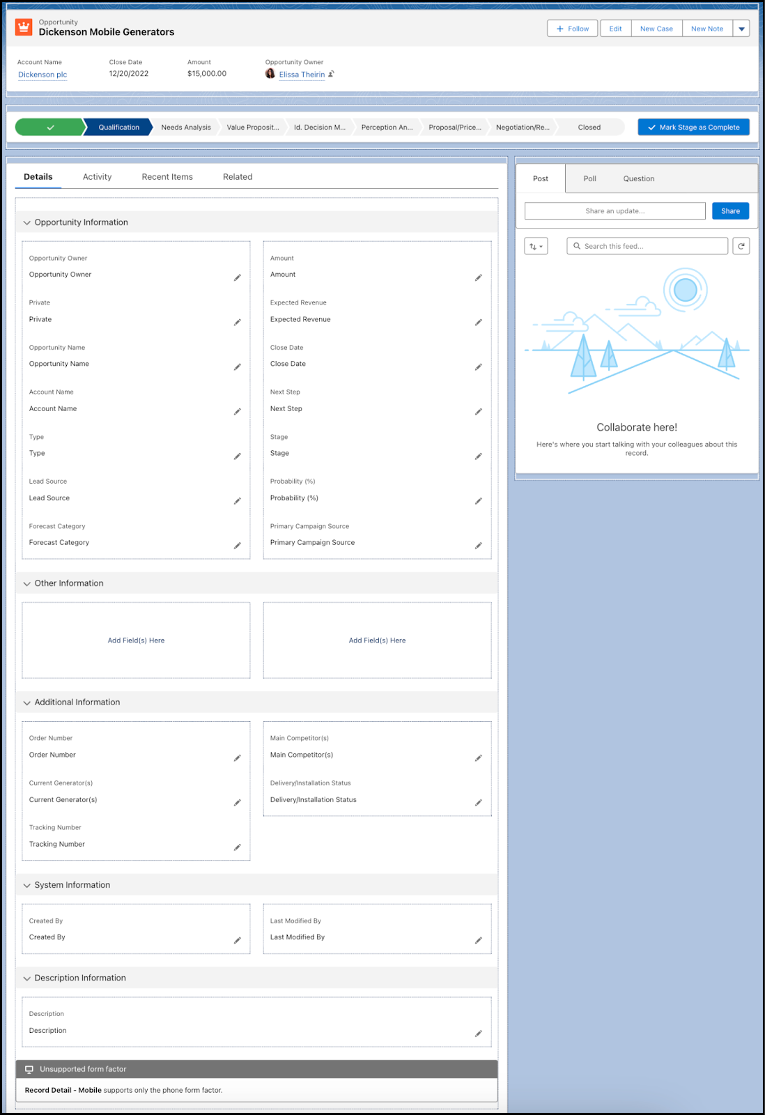Select the Qualification stage in path
Screen dimensions: 765x1115
[x=118, y=127]
